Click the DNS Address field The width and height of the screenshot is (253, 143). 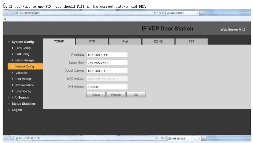[x=107, y=87]
